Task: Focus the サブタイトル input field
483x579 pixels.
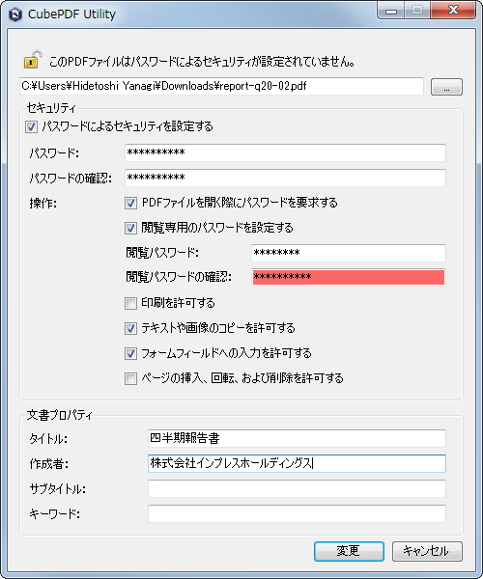Action: click(x=297, y=488)
